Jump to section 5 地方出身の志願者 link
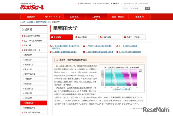The height and width of the screenshot is (116, 173). 99,52
